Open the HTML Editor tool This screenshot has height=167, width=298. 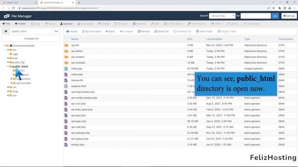coord(173,24)
